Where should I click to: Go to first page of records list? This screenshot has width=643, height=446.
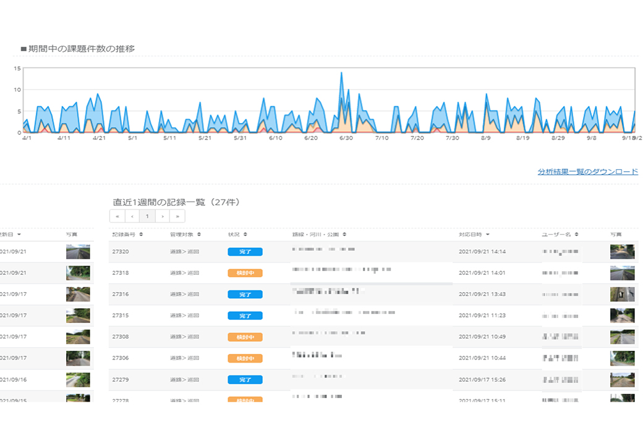point(117,216)
